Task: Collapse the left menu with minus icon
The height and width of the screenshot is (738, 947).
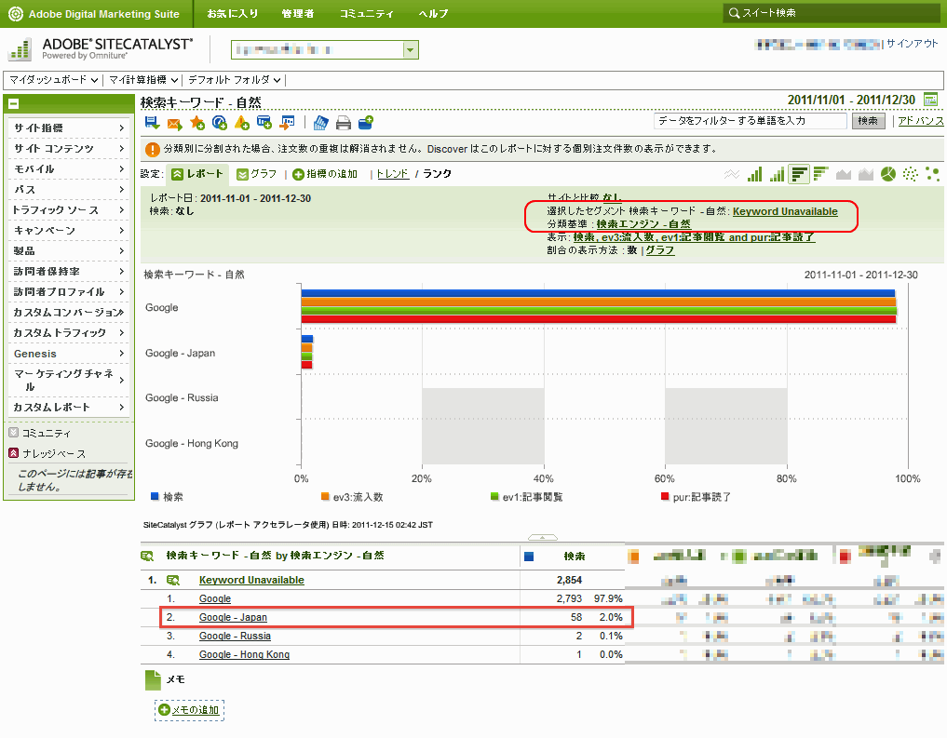Action: click(13, 104)
